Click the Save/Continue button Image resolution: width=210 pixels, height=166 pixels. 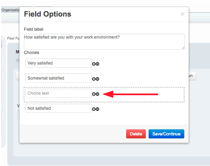click(167, 134)
